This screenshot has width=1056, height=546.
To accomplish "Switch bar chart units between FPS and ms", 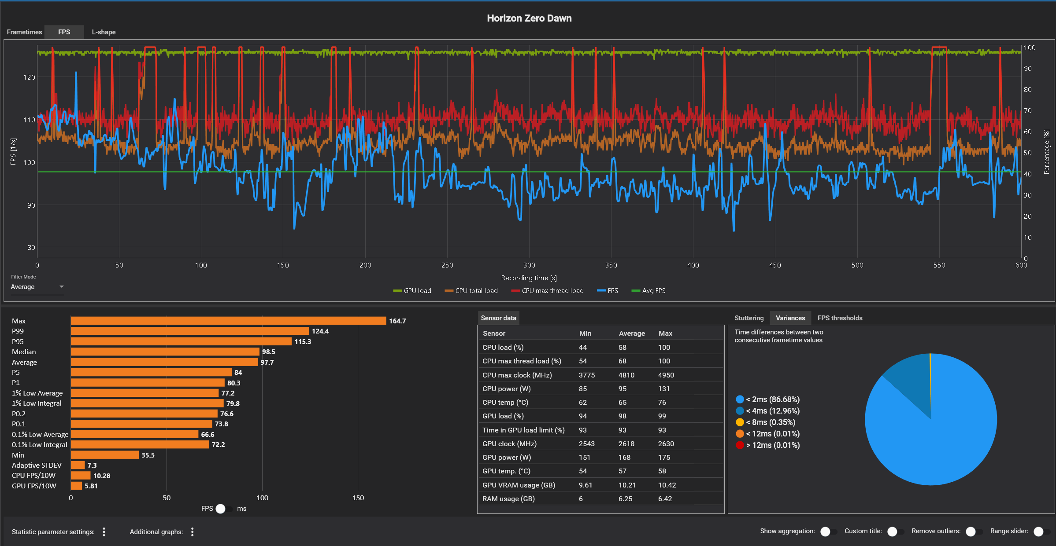I will pyautogui.click(x=224, y=509).
